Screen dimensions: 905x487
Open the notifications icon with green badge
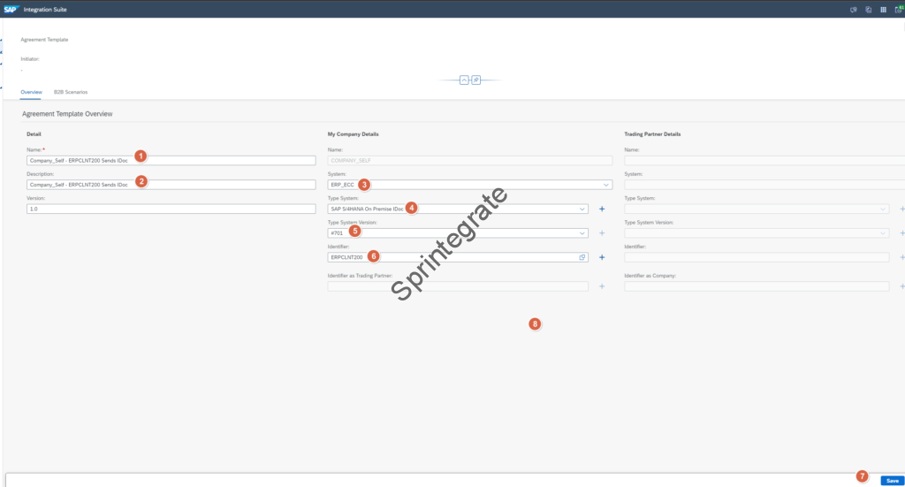897,9
